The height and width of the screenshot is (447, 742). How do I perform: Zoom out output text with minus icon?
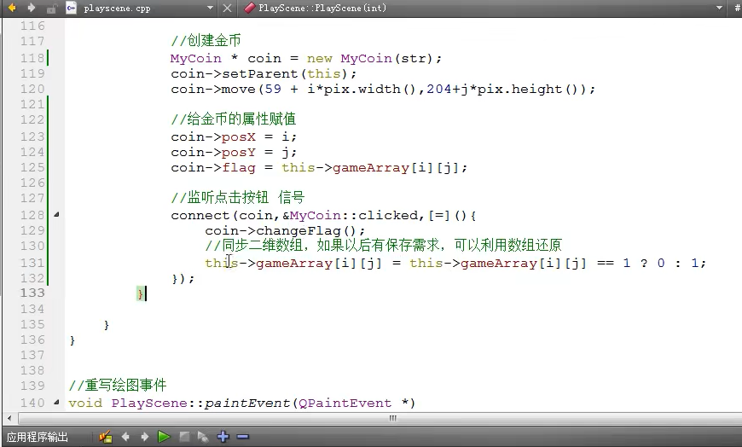tap(243, 437)
